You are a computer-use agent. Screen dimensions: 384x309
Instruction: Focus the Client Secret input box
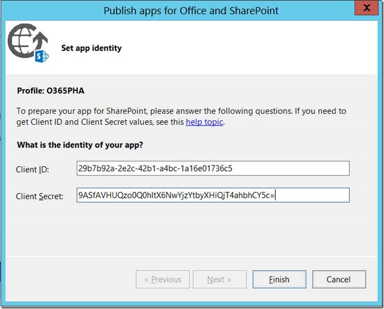click(x=213, y=195)
